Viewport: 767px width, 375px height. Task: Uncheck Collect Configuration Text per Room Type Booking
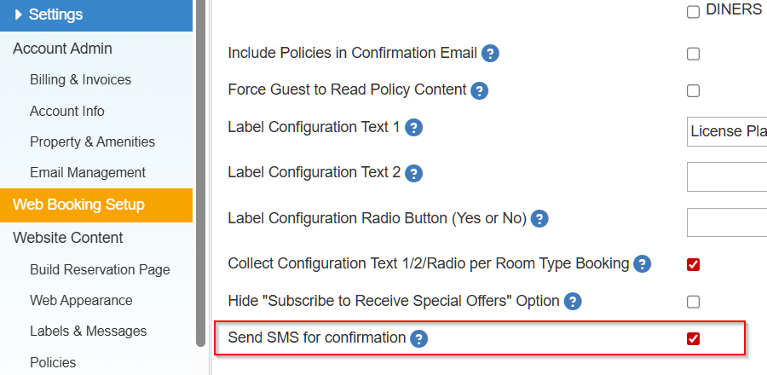click(693, 264)
